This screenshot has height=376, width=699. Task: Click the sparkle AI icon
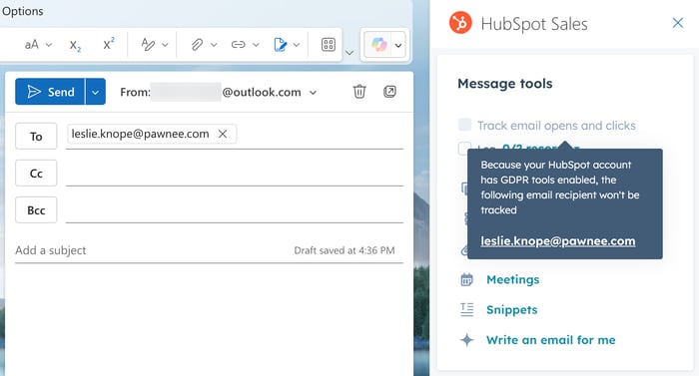click(x=466, y=340)
